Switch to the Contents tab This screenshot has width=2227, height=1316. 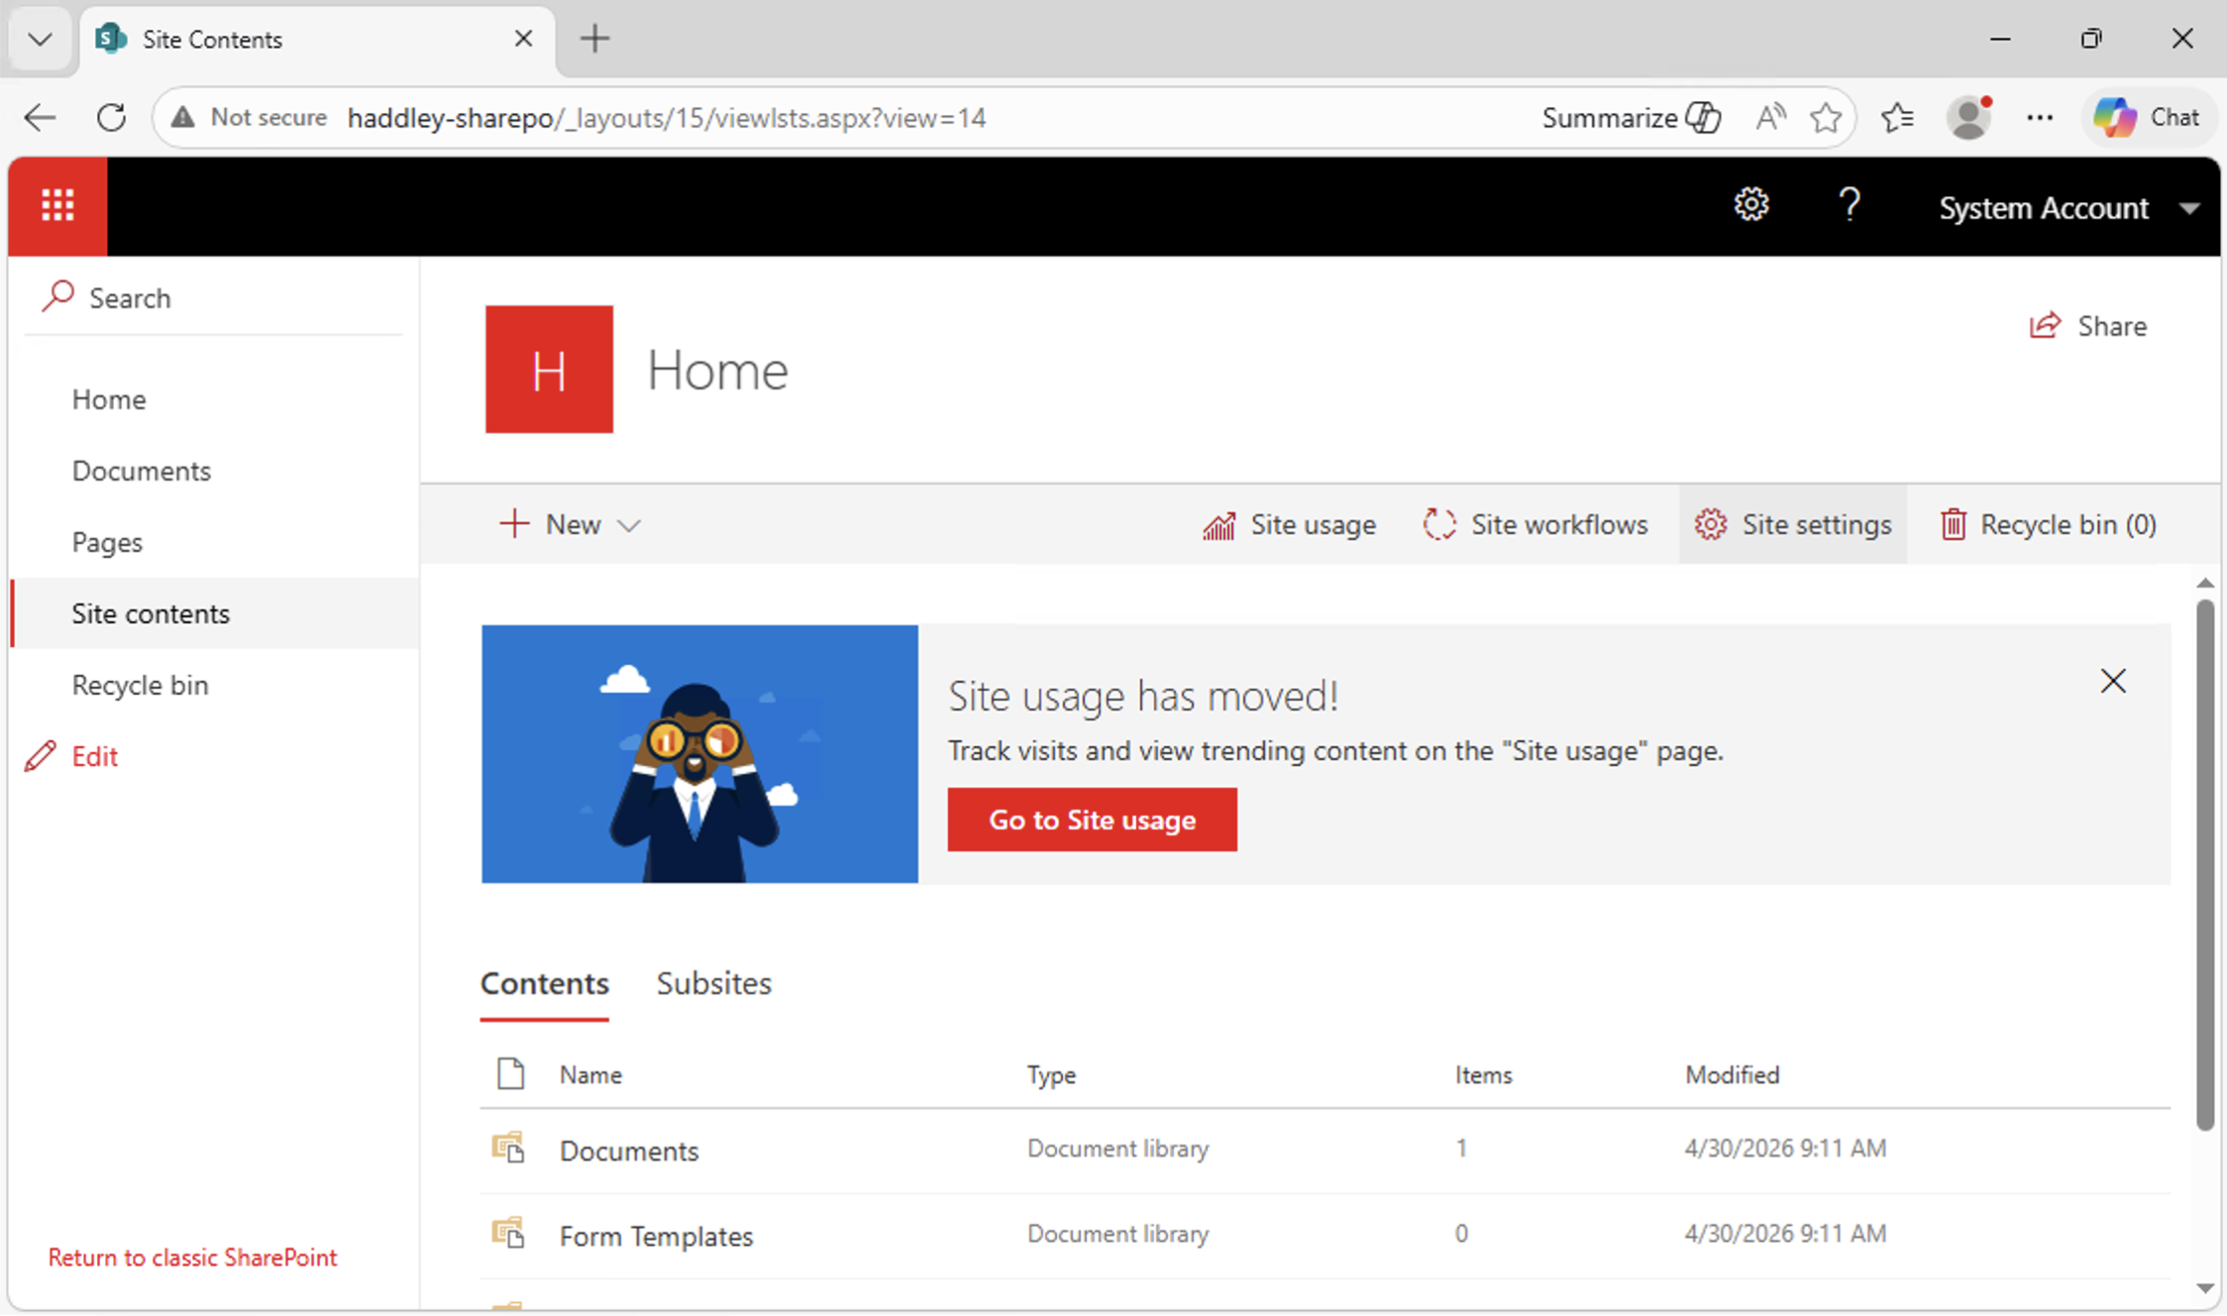click(x=545, y=984)
